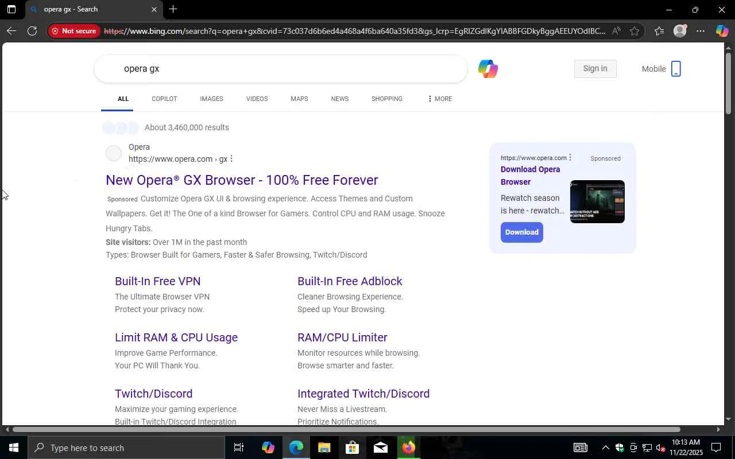
Task: Open the Twitch/Discord link
Action: point(153,394)
